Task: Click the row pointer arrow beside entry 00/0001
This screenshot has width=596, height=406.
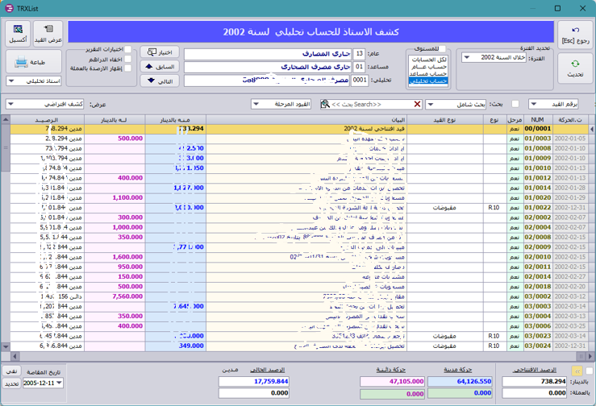Action: pyautogui.click(x=592, y=129)
